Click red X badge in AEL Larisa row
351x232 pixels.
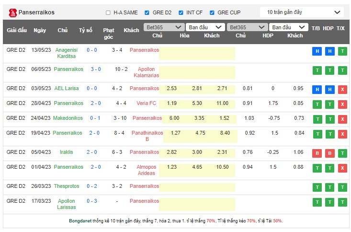342,90
